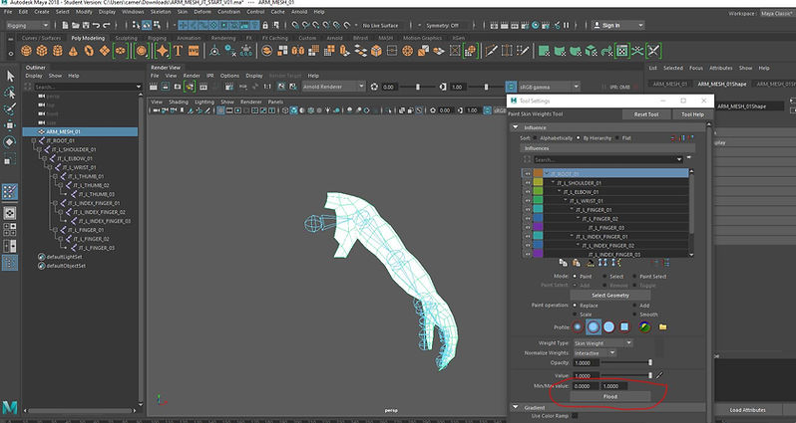Open the brush profile Browse folder icon
796x423 pixels.
tap(662, 326)
